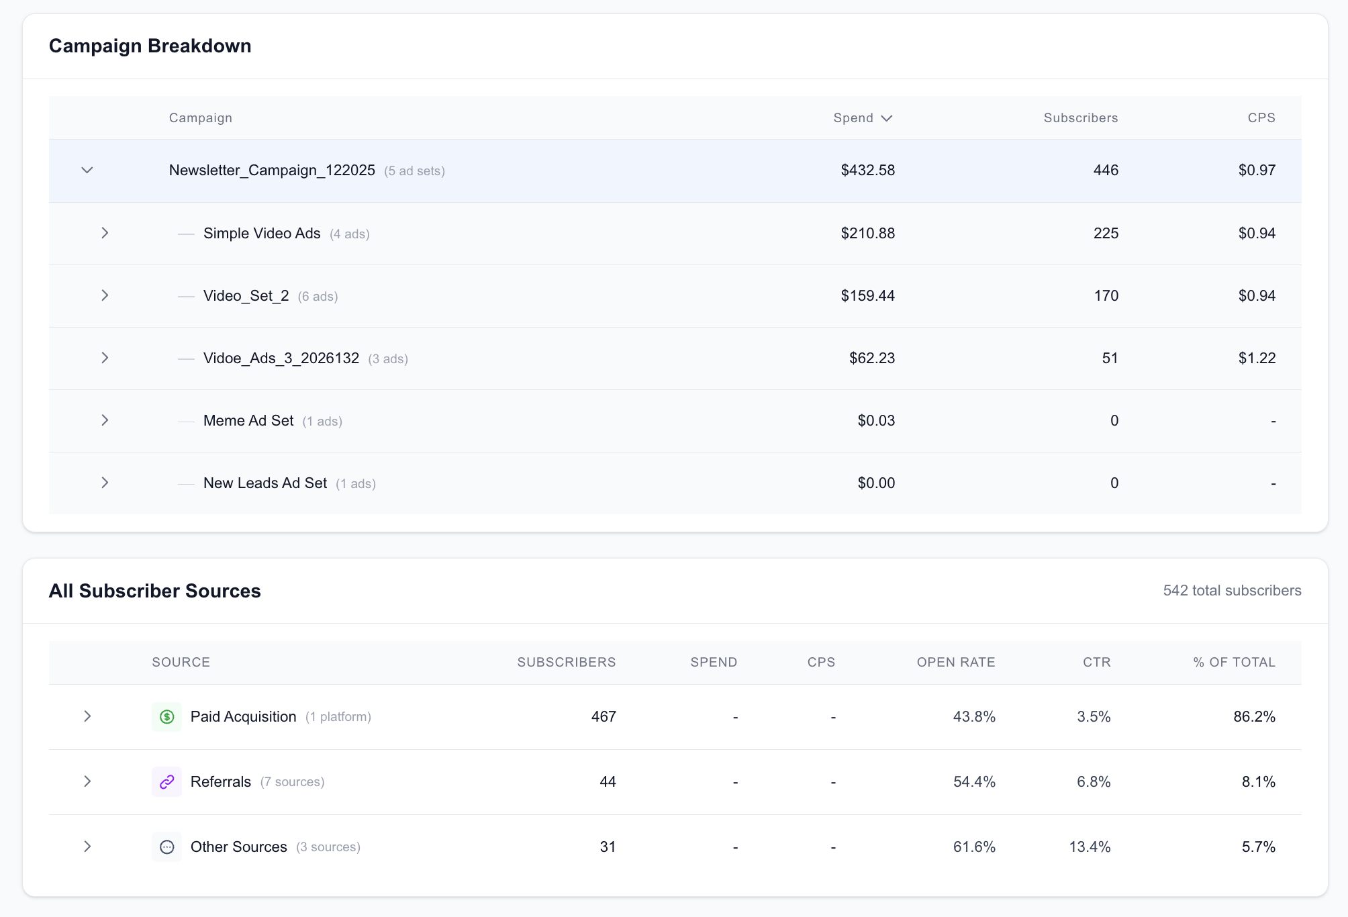Toggle the Spend column sort order
Screen dimensions: 1348x917
(863, 117)
